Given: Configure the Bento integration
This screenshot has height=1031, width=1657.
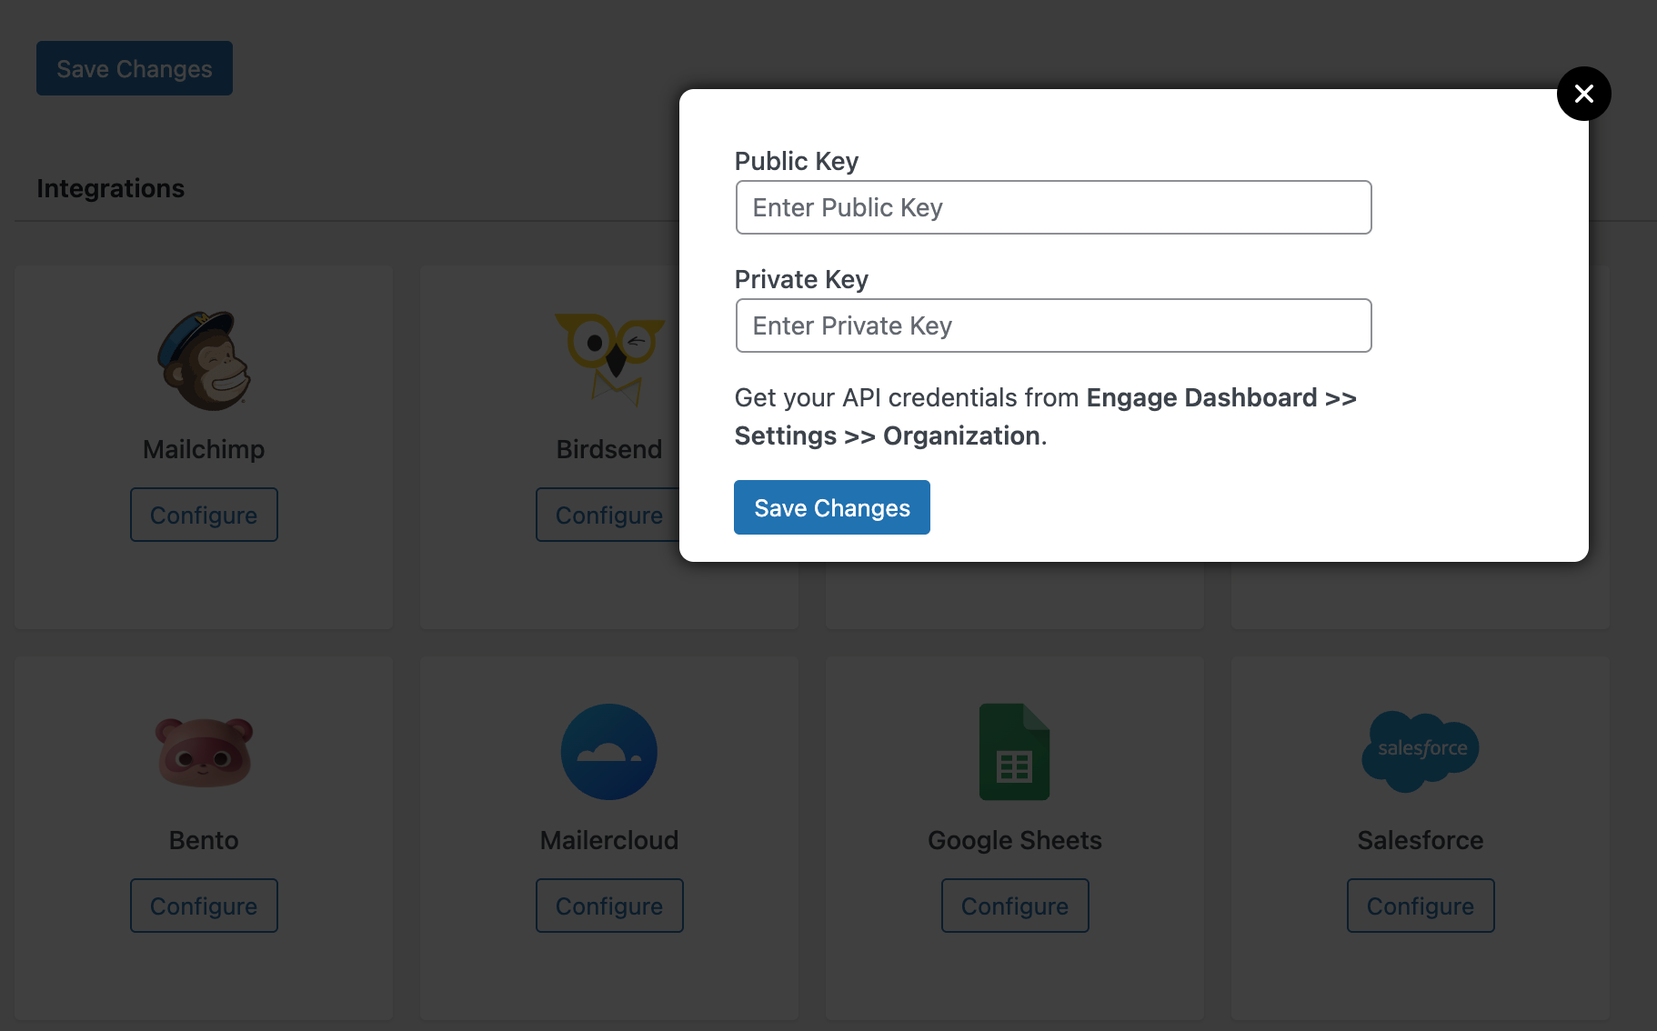Looking at the screenshot, I should pos(203,906).
